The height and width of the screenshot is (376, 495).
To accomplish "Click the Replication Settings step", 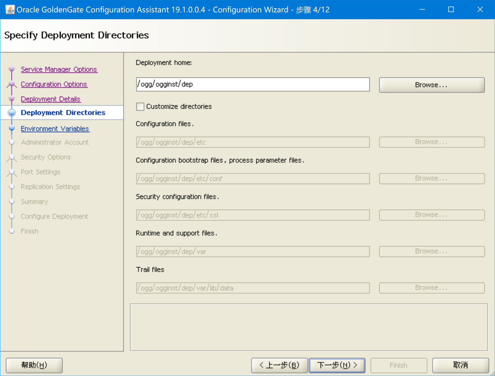I will pyautogui.click(x=51, y=187).
